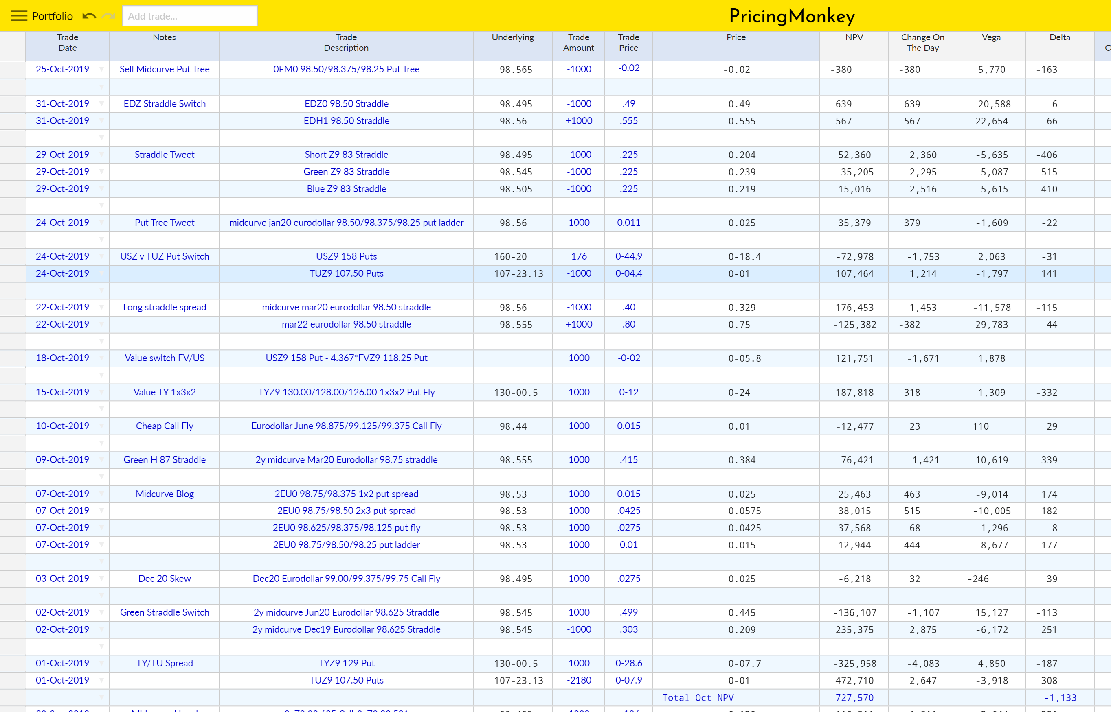Click NPV value -325,958
Viewport: 1111px width, 712px height.
pos(854,664)
